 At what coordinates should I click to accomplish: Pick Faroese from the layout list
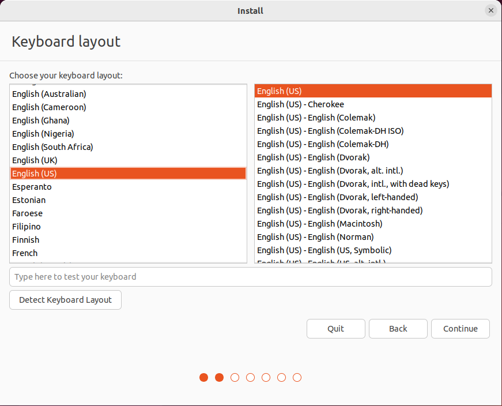coord(128,213)
